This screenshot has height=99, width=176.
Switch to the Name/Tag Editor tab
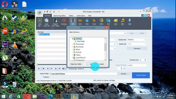(x=60, y=16)
